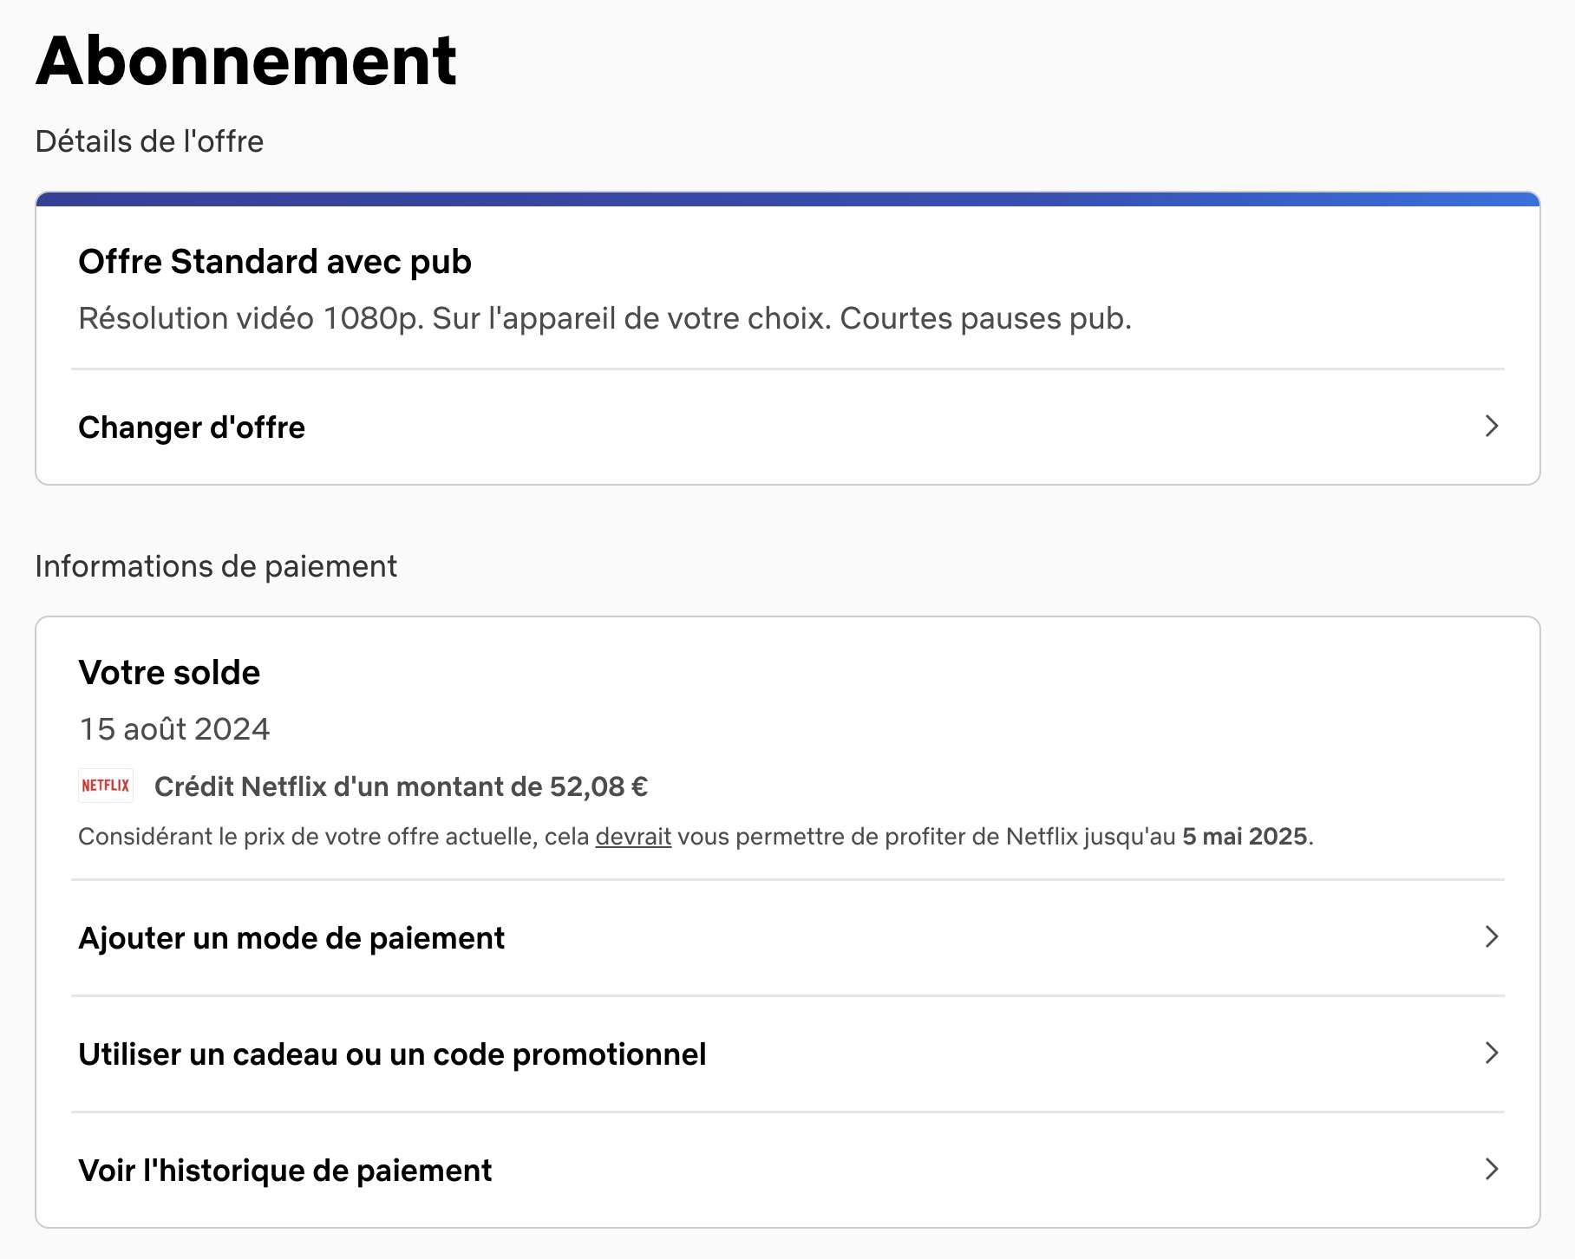Click the arrow beside Ajouter un mode de paiement
The image size is (1575, 1259).
tap(1491, 937)
